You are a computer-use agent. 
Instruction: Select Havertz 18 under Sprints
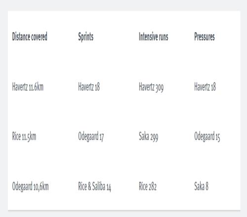[89, 87]
